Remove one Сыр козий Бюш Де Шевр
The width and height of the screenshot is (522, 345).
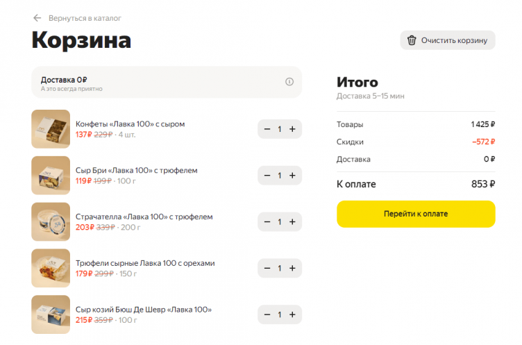[x=267, y=314]
